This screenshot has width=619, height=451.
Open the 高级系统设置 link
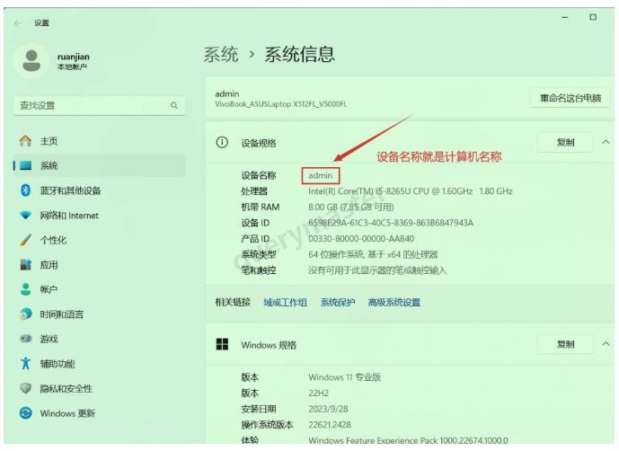click(394, 303)
